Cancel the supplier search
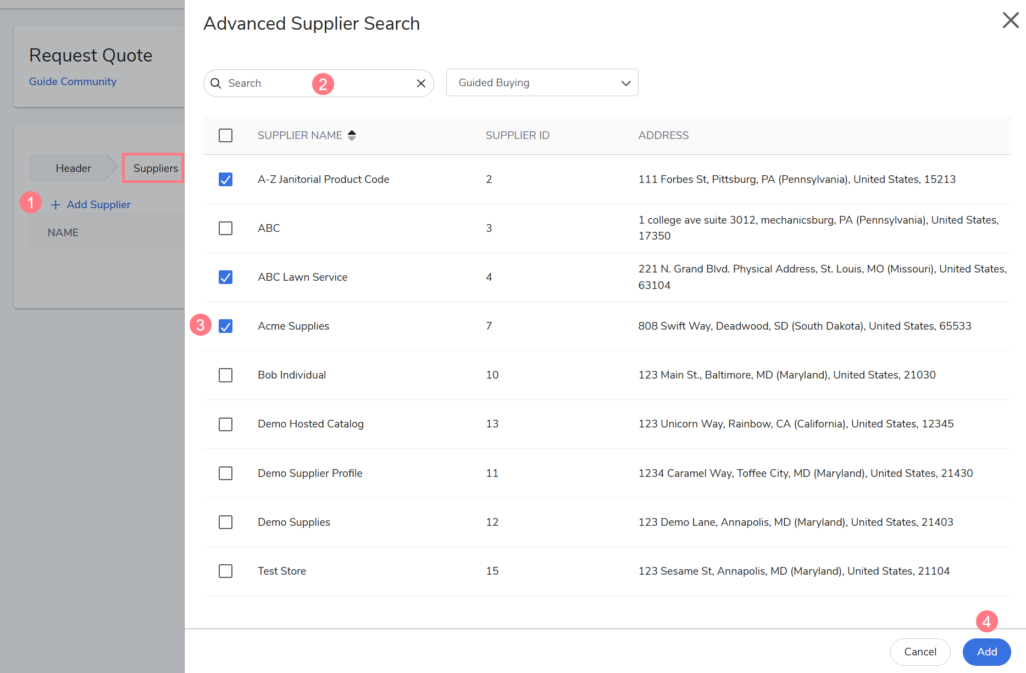Image resolution: width=1026 pixels, height=673 pixels. pos(920,652)
